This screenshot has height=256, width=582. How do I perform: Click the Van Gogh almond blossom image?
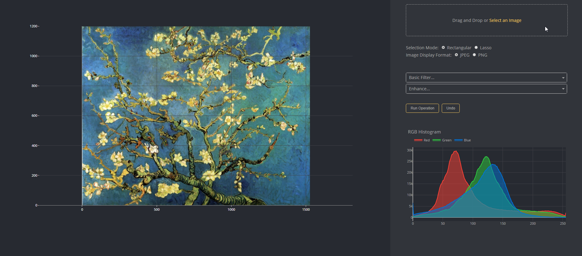[196, 116]
